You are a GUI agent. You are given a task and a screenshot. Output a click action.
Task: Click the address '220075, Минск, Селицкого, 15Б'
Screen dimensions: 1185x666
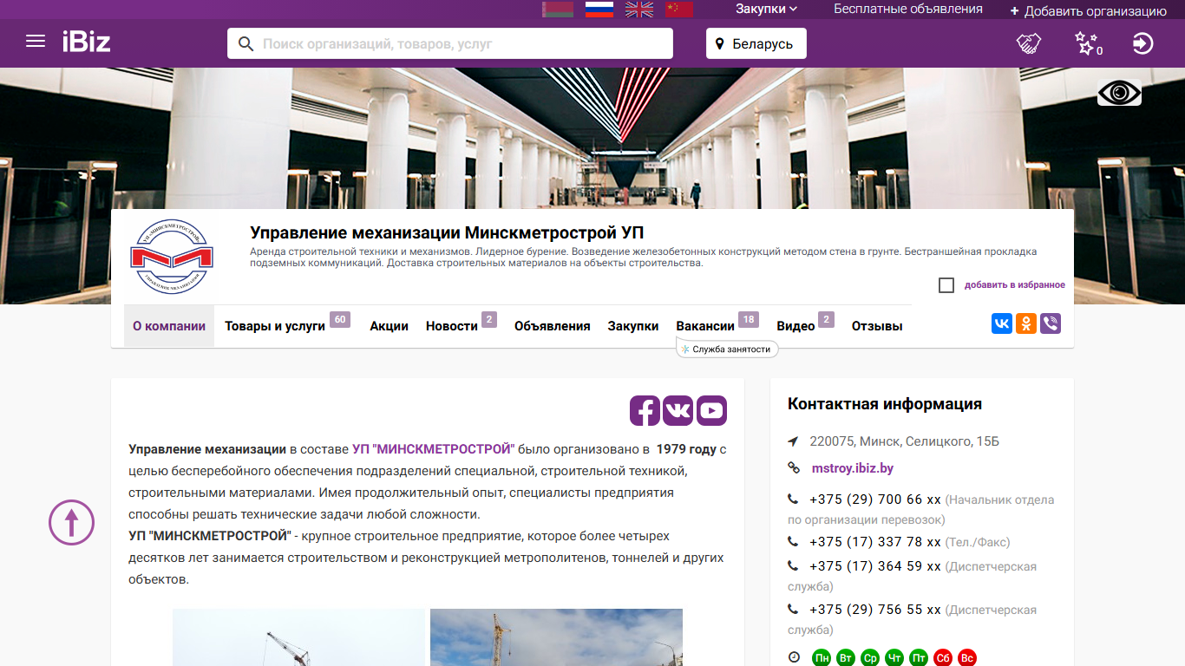click(x=904, y=441)
